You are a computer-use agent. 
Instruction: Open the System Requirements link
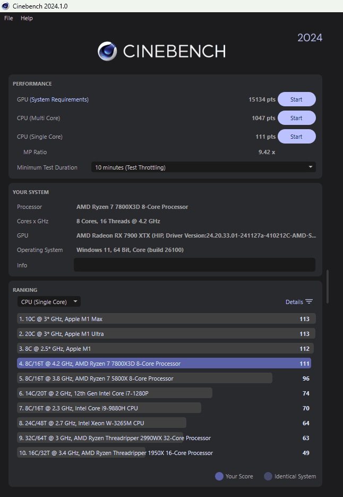coord(59,99)
